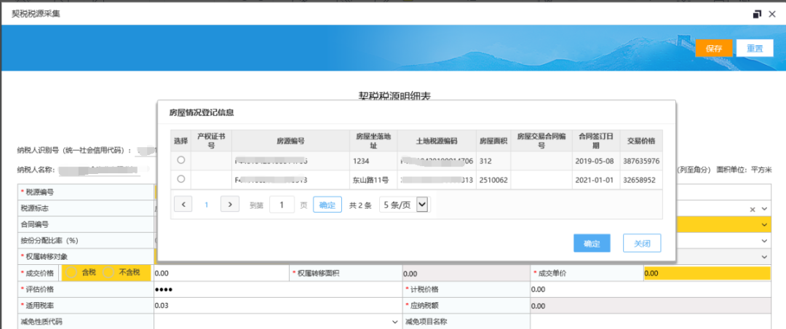Viewport: 786px width, 329px height.
Task: Expand the 合同编号 row dropdown arrow
Action: (764, 225)
